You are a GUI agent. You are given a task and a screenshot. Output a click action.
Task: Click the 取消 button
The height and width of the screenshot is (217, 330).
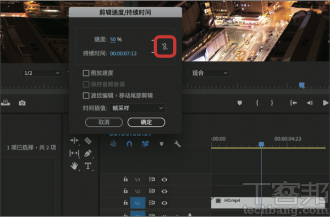(x=104, y=122)
